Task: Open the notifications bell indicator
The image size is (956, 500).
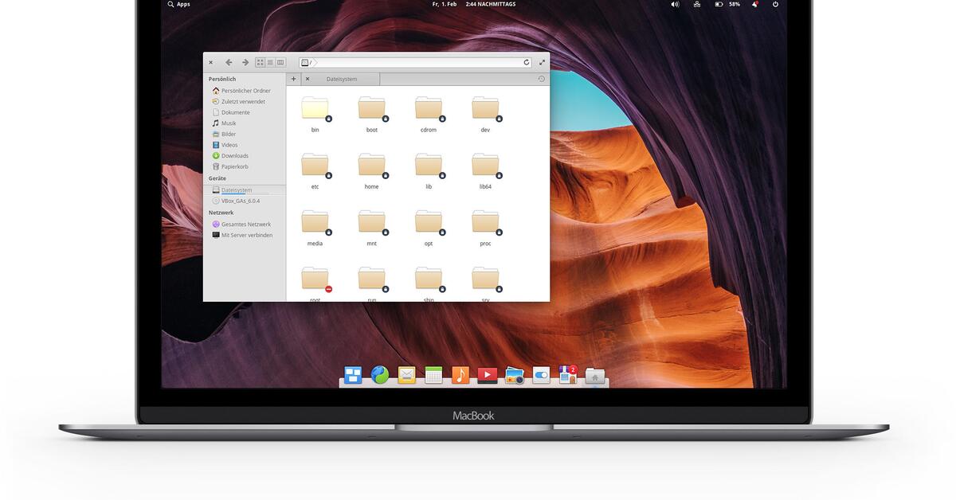Action: point(755,4)
